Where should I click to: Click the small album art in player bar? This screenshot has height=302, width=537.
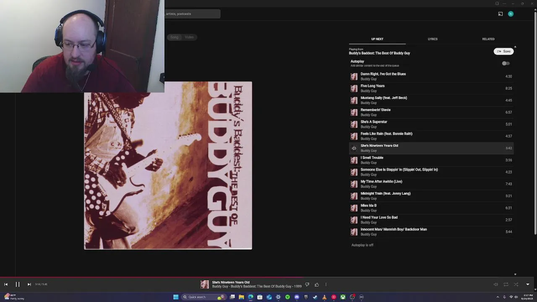click(x=205, y=284)
